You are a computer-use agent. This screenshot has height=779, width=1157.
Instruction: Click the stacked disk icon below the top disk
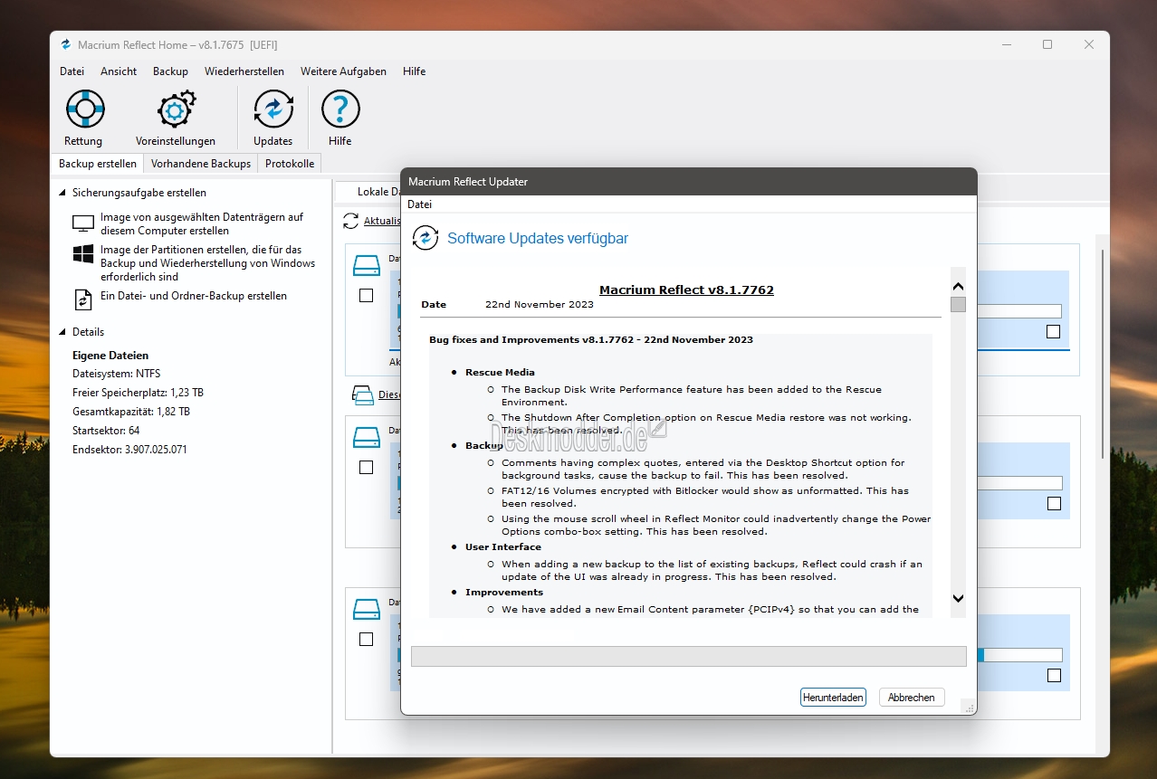(x=362, y=394)
